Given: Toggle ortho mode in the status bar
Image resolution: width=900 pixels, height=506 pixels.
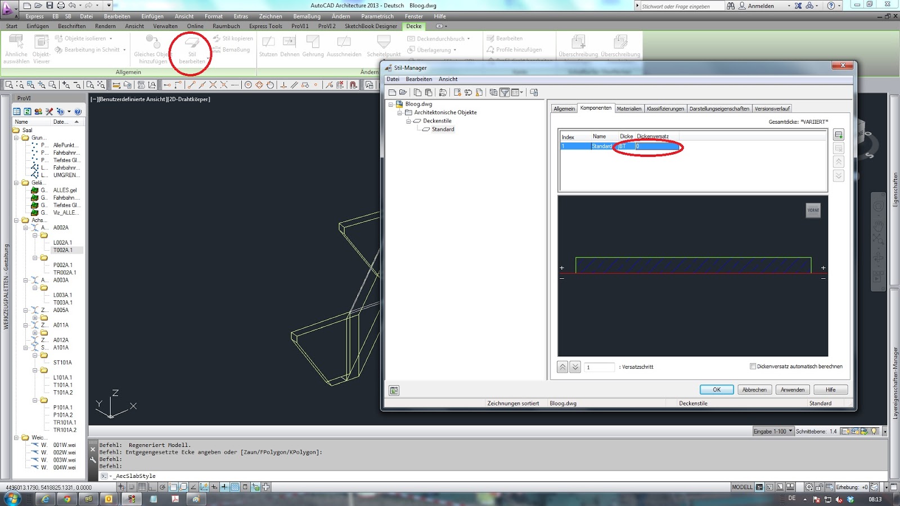Looking at the screenshot, I should (152, 487).
